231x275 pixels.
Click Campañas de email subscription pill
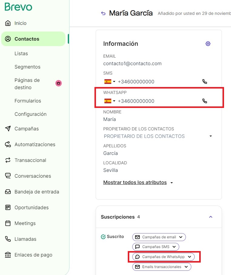[x=159, y=237]
